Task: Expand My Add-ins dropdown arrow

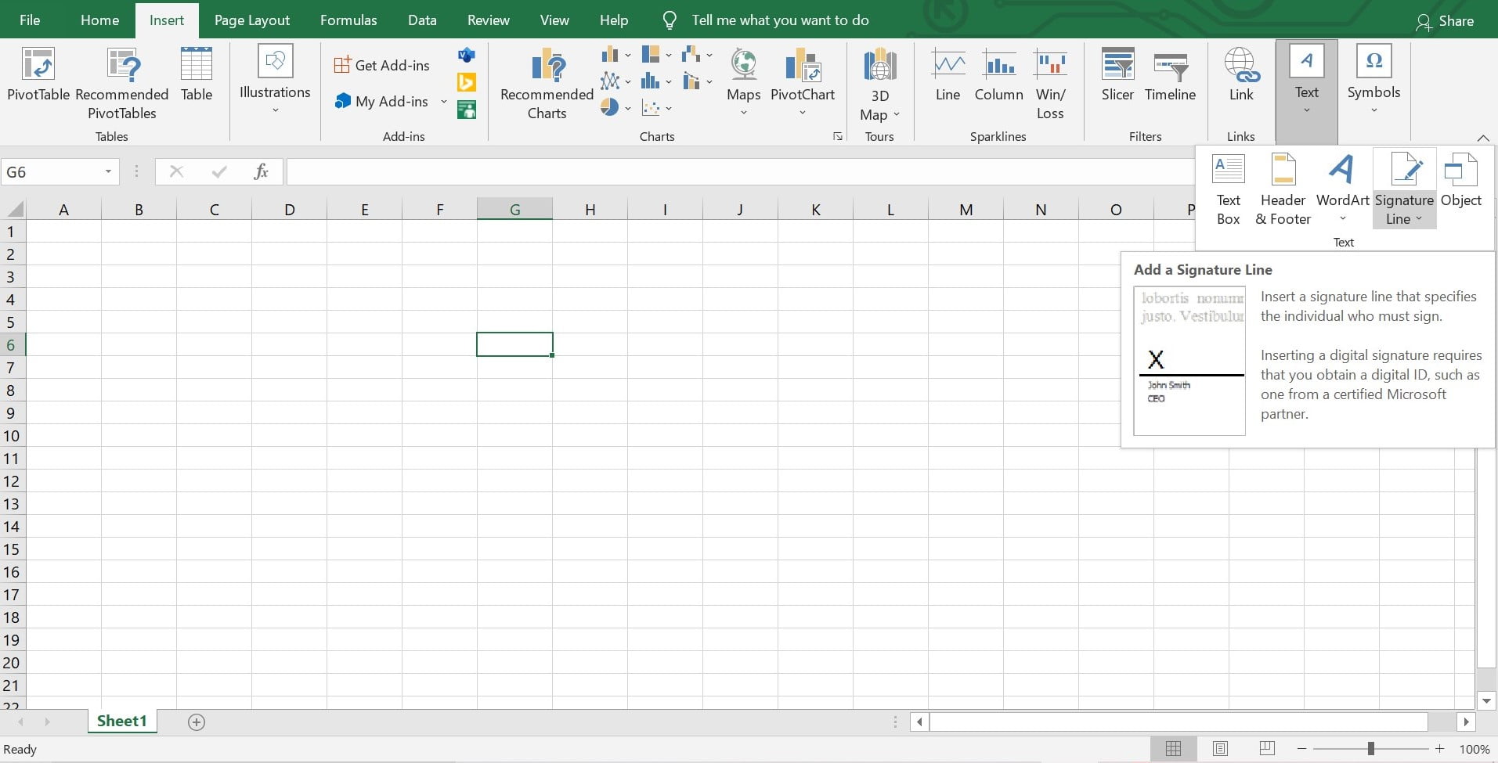Action: pyautogui.click(x=443, y=101)
